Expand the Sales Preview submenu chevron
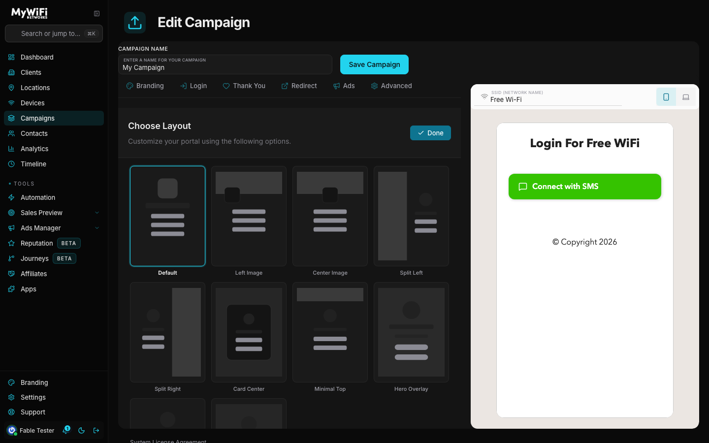709x443 pixels. 97,213
